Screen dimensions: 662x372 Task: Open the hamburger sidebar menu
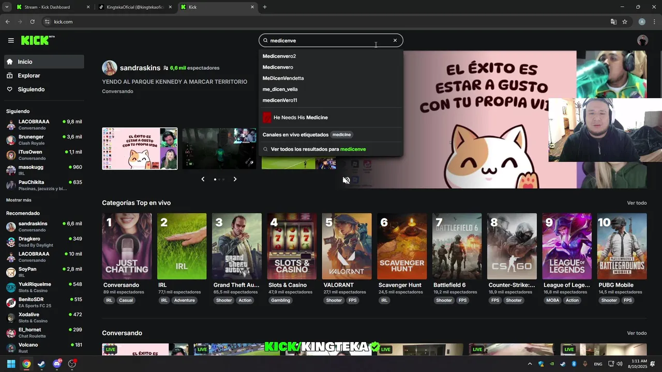pyautogui.click(x=11, y=40)
